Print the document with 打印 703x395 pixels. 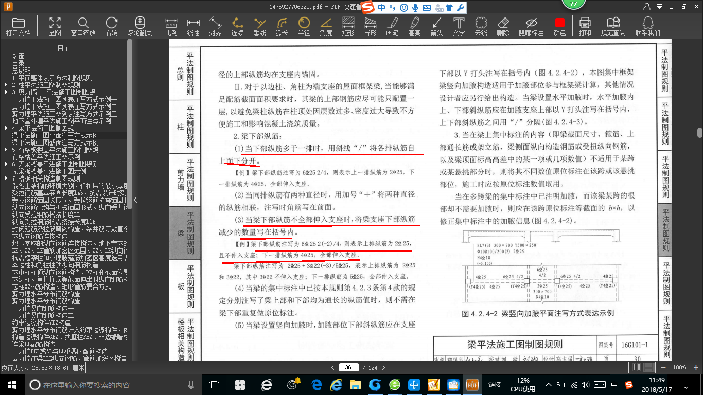(585, 26)
